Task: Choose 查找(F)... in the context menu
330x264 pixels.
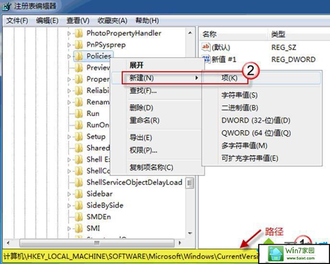Action: [157, 91]
